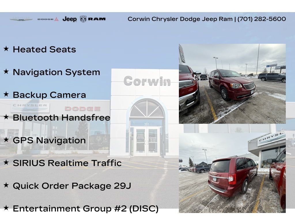295x221 pixels.
Task: Click the Corwin Chrysler Dodge Jeep Ram name
Action: pos(180,19)
